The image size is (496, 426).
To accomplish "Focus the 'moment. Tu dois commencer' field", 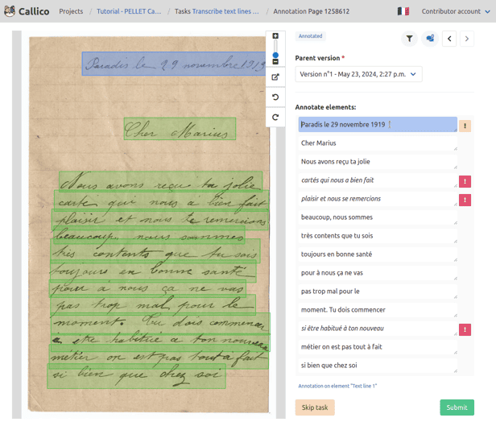I will pyautogui.click(x=378, y=309).
